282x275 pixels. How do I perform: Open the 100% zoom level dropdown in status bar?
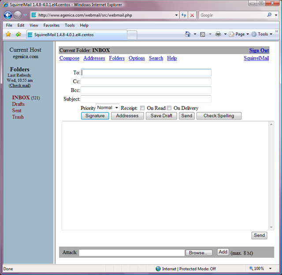pos(270,269)
